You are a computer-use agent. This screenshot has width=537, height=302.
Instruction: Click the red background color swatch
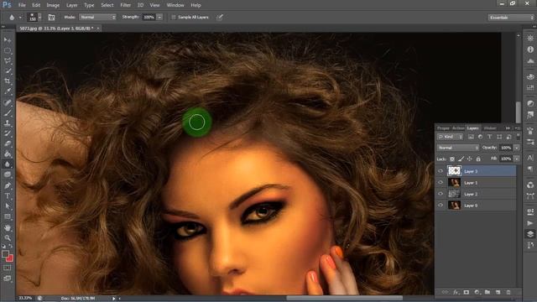(x=10, y=258)
